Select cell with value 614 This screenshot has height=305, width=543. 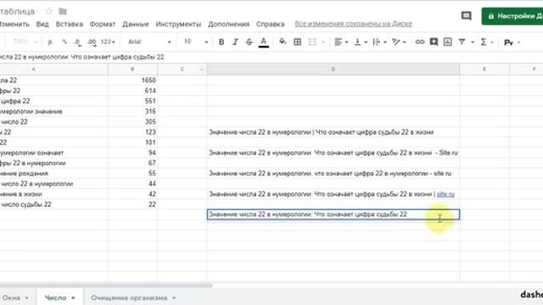tap(132, 91)
